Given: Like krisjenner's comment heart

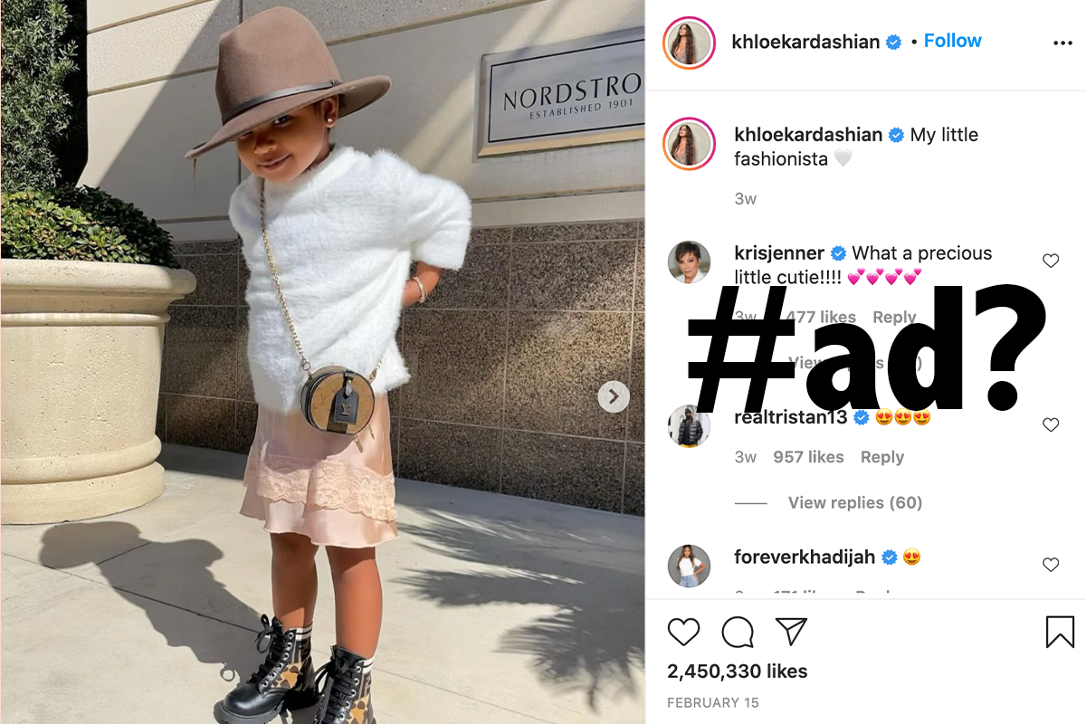Looking at the screenshot, I should [x=1051, y=261].
